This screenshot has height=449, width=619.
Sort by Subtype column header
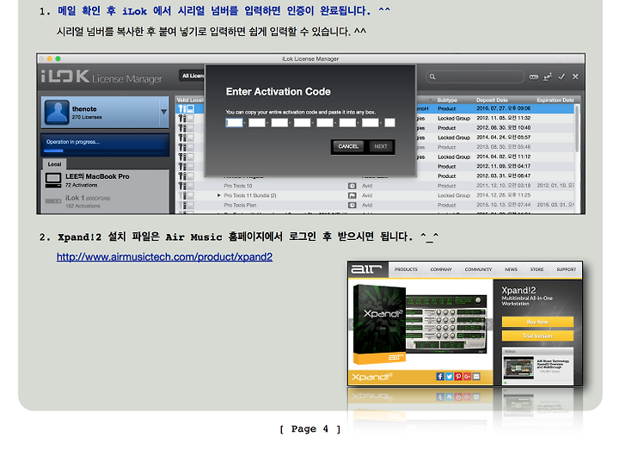click(447, 100)
